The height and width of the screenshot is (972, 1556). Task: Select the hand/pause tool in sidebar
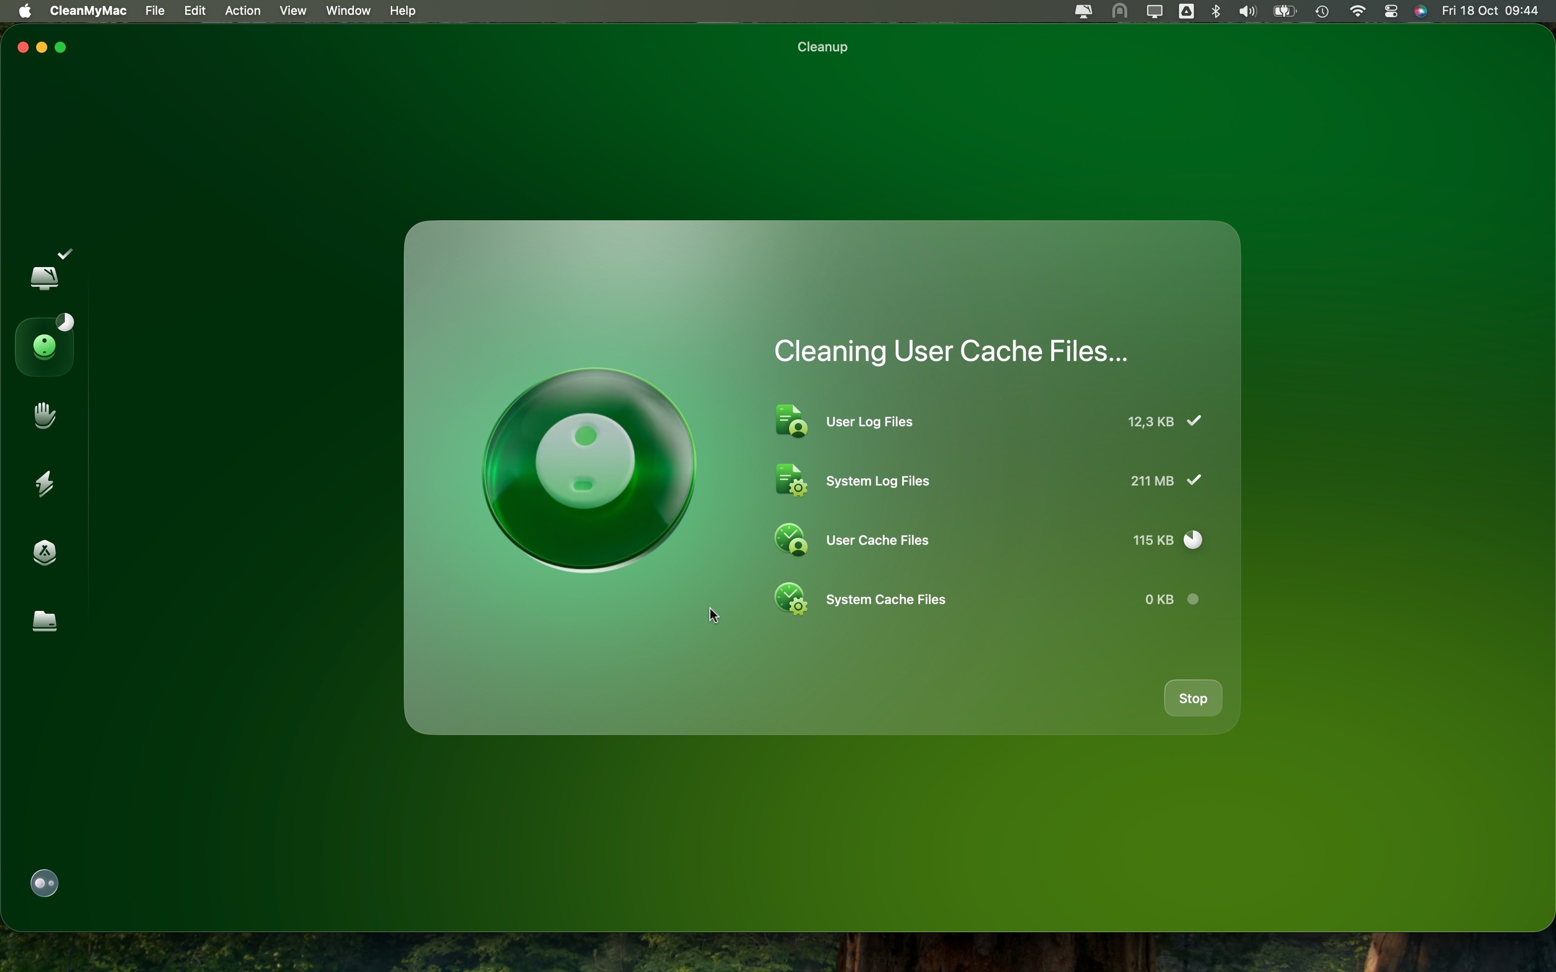click(45, 414)
